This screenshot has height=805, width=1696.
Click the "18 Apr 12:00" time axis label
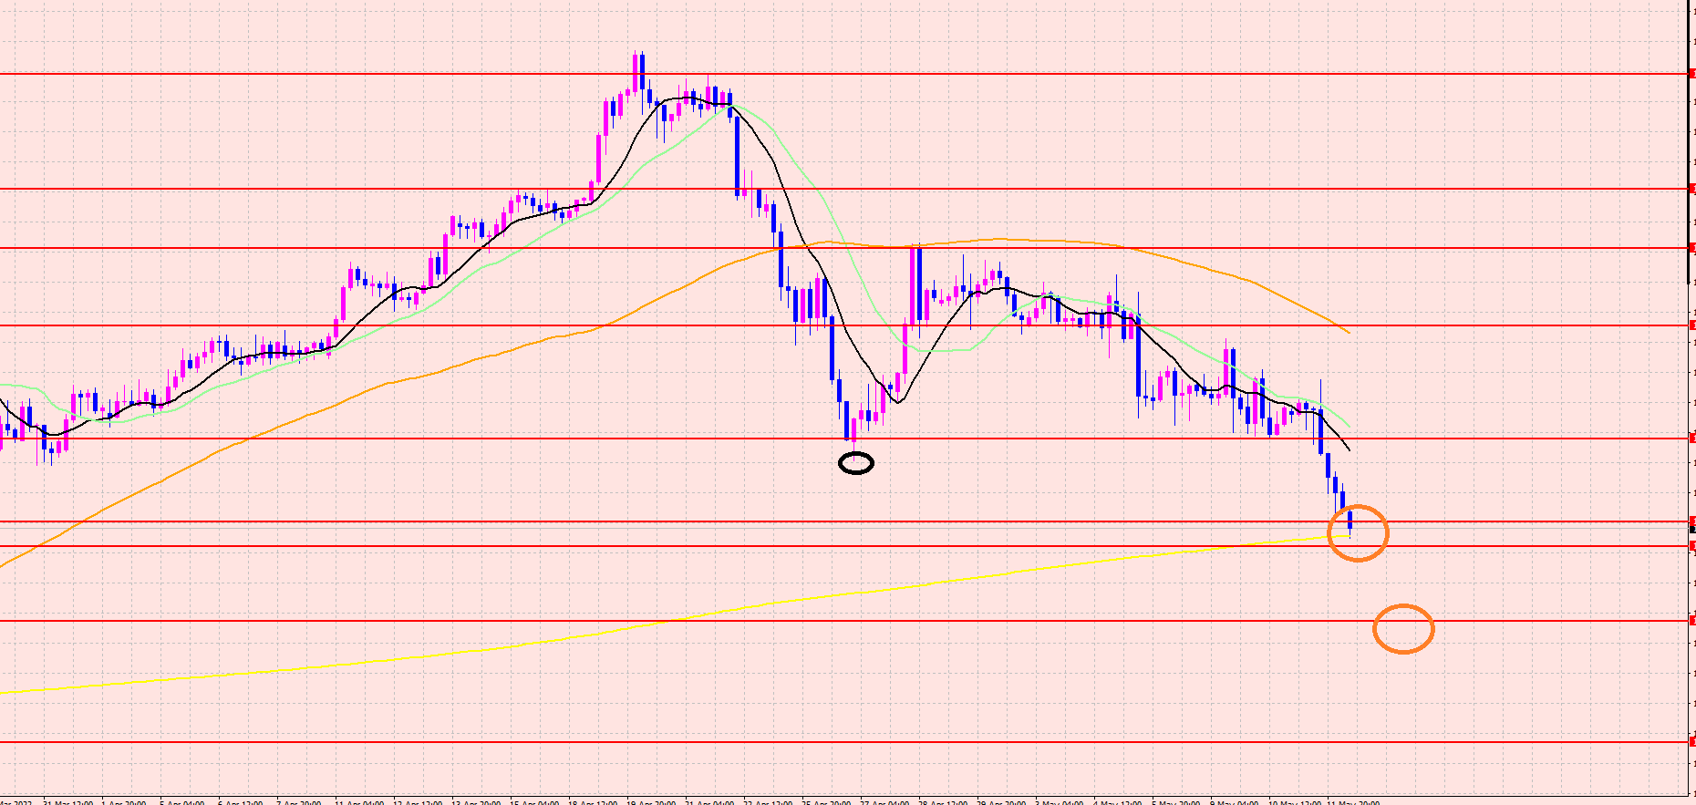[x=592, y=802]
